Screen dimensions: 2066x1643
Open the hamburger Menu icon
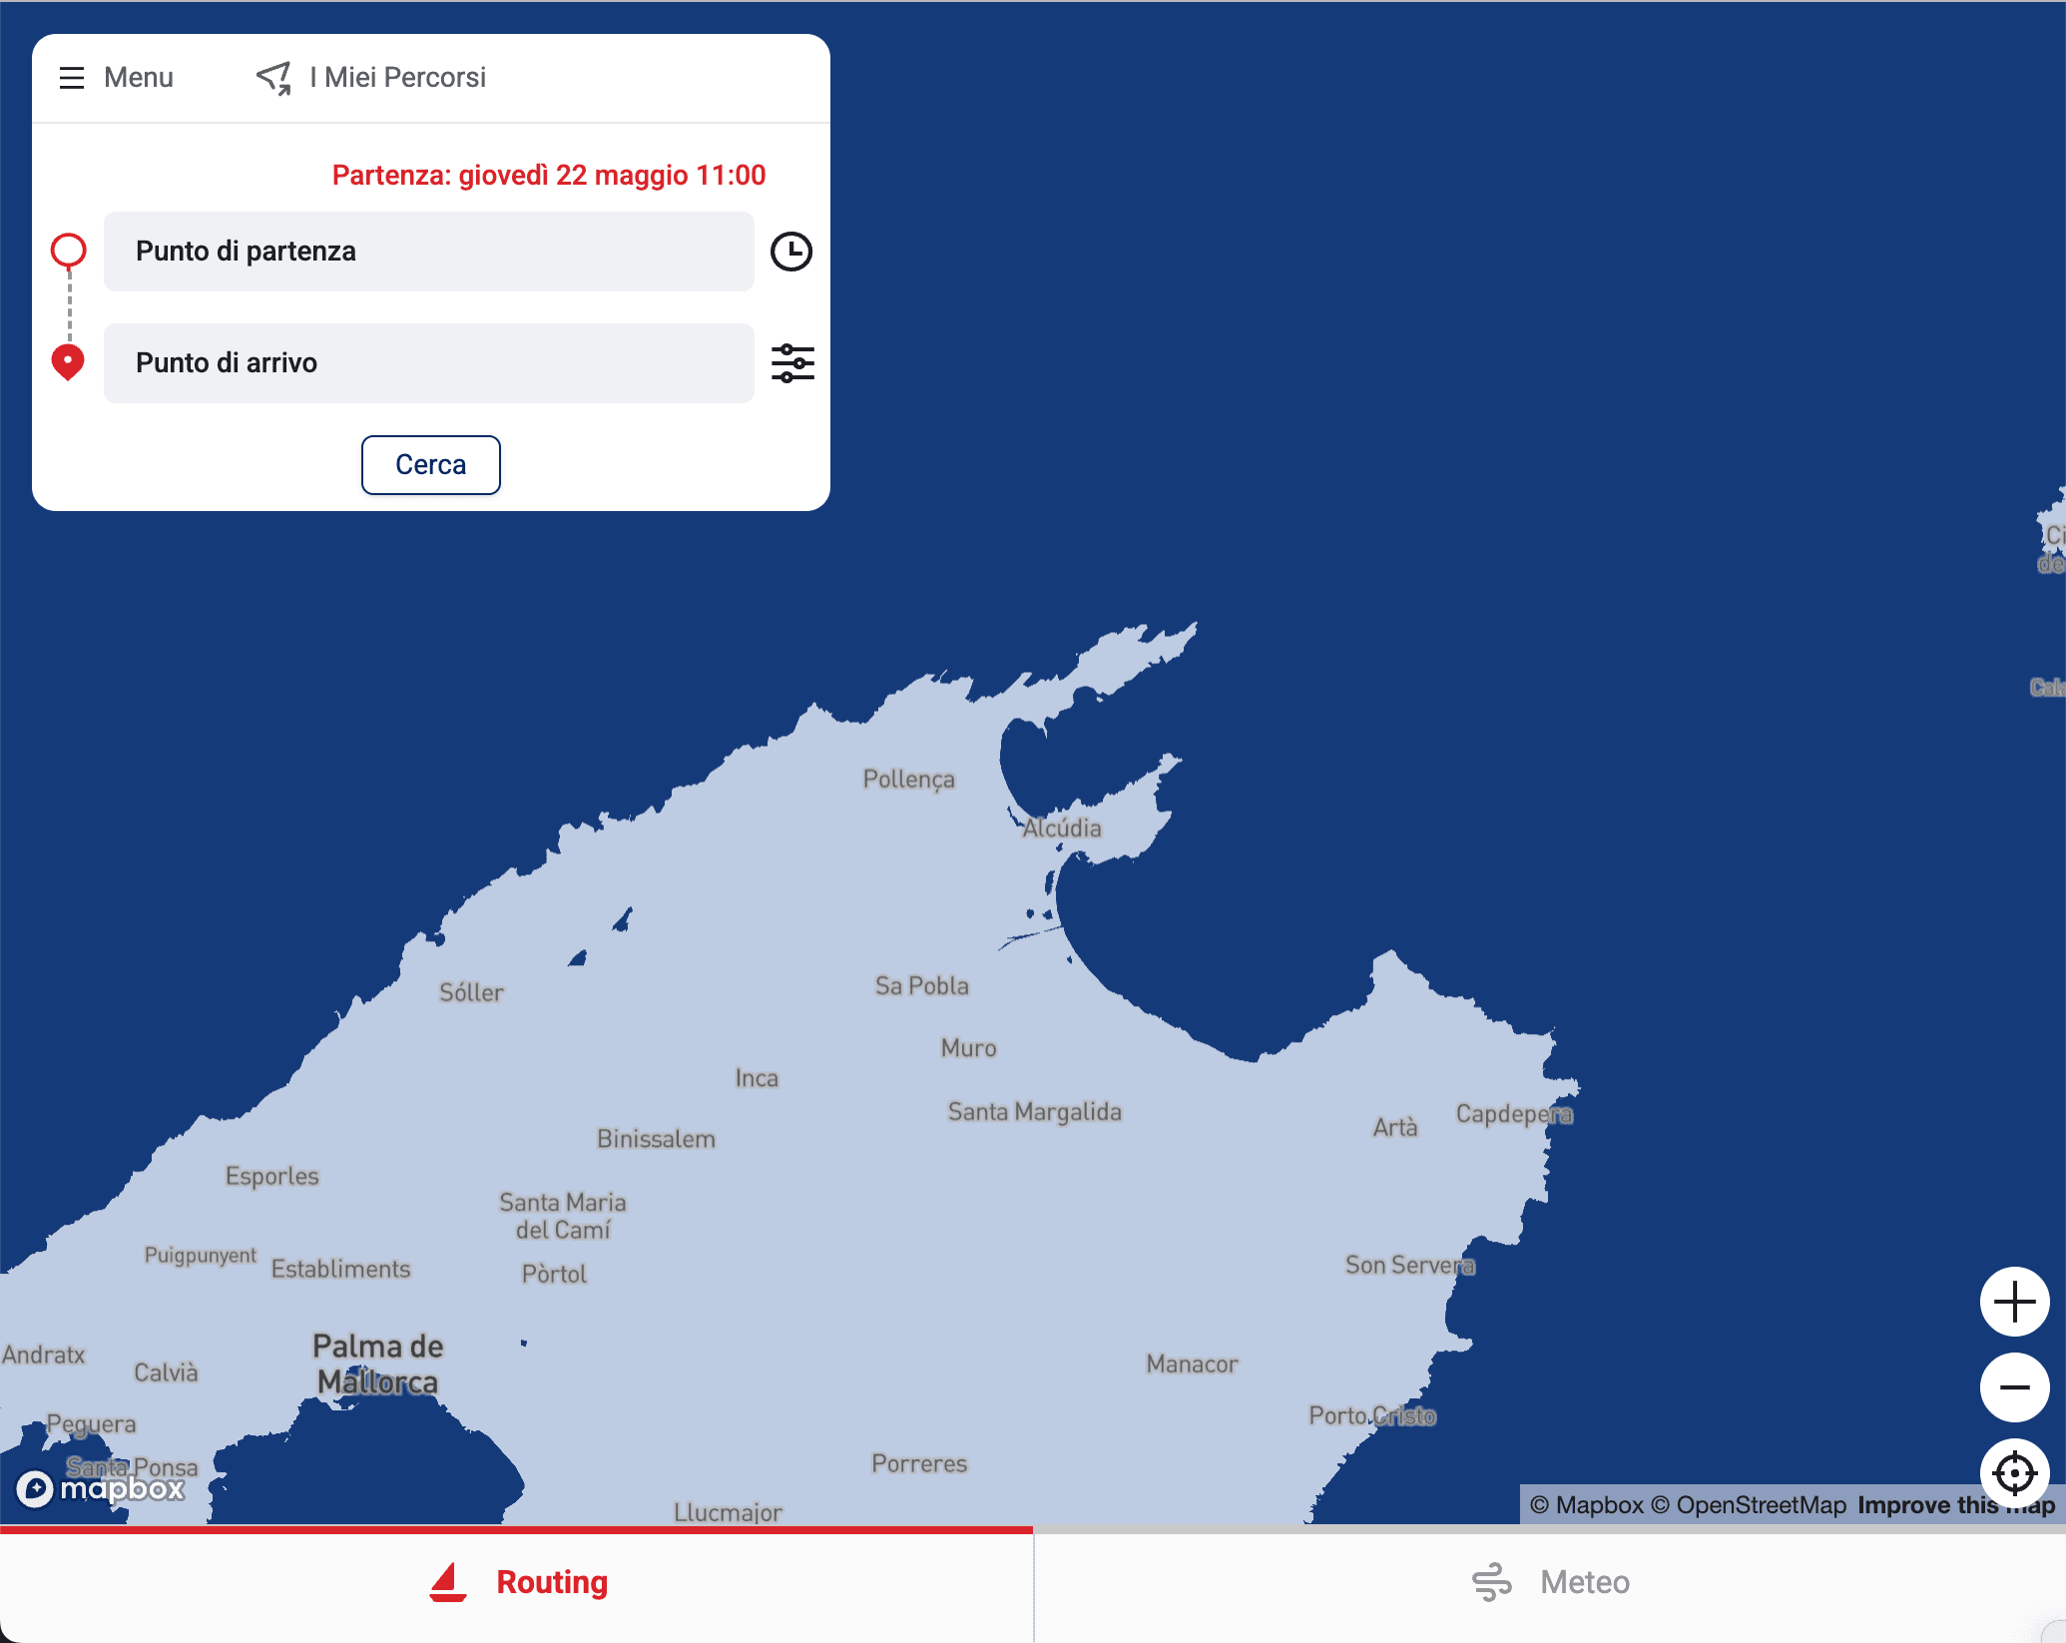(72, 78)
